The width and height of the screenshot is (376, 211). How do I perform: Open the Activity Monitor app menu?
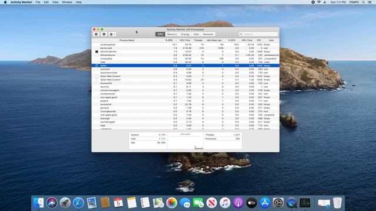coord(21,2)
